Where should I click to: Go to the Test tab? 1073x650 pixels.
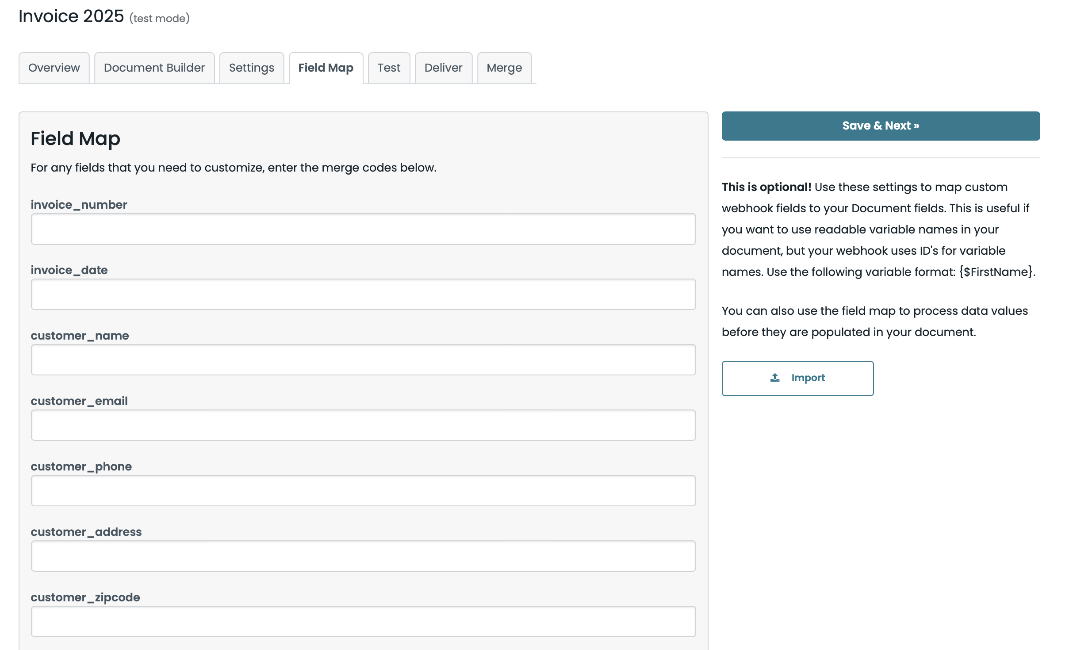[x=388, y=68]
